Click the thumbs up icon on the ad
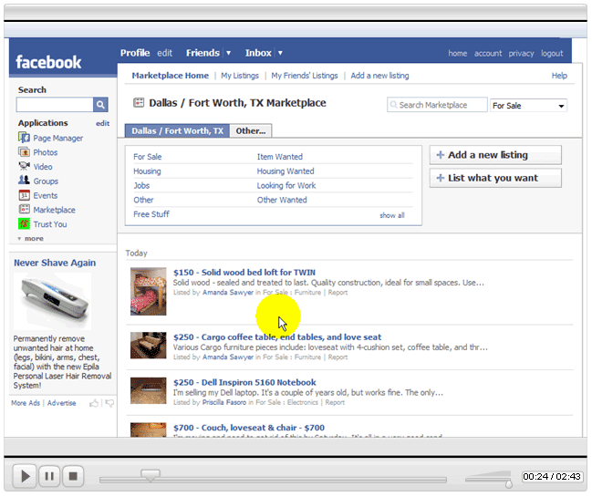The height and width of the screenshot is (497, 592). coord(94,403)
